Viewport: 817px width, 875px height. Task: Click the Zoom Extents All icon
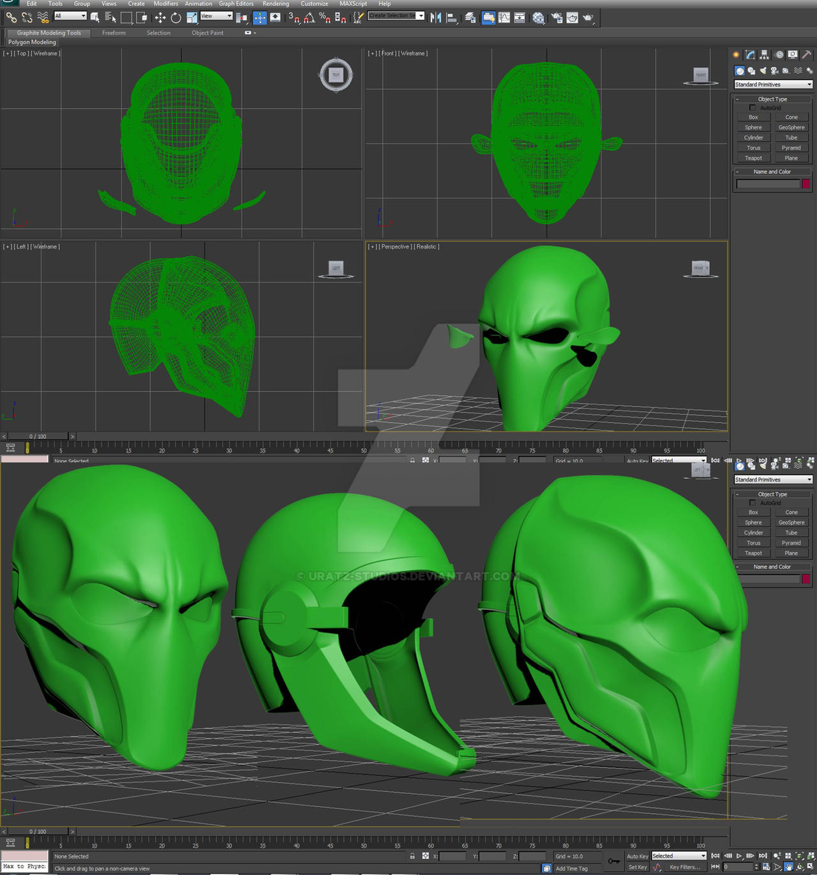tap(811, 856)
